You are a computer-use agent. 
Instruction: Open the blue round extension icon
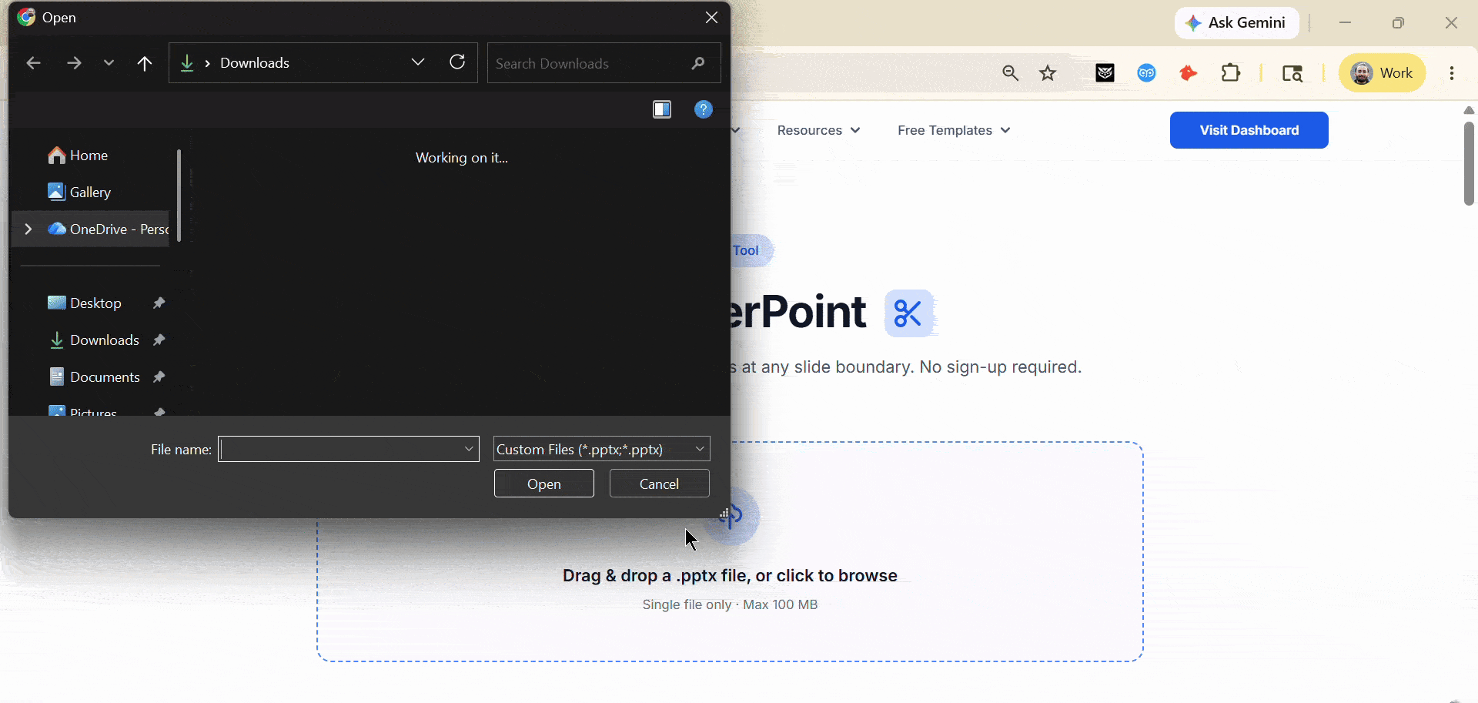(1147, 73)
